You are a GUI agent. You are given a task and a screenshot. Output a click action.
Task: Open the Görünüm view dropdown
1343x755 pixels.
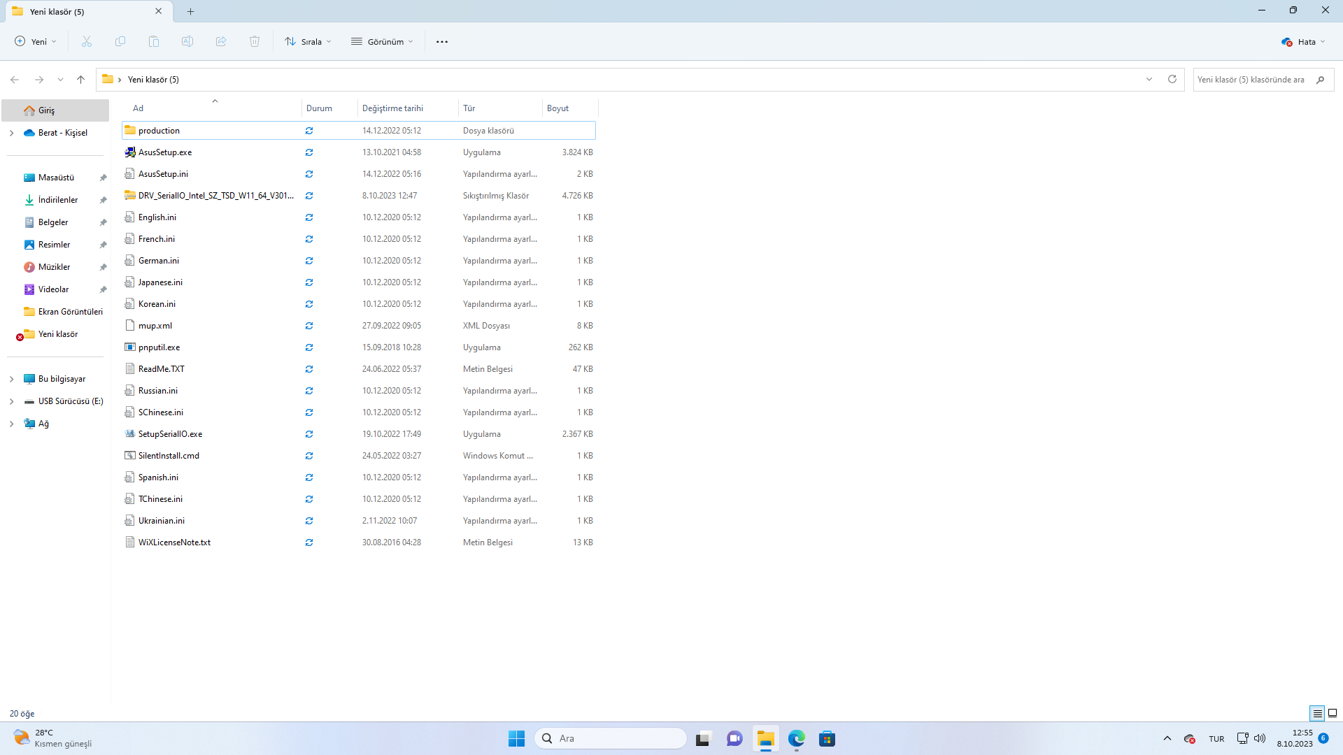[x=383, y=42]
